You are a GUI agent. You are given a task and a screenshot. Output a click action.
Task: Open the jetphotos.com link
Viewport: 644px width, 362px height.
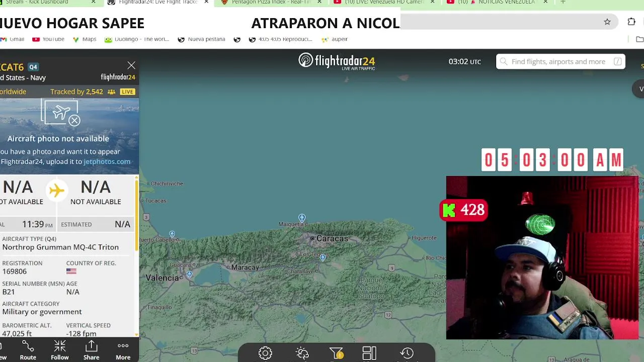click(107, 161)
